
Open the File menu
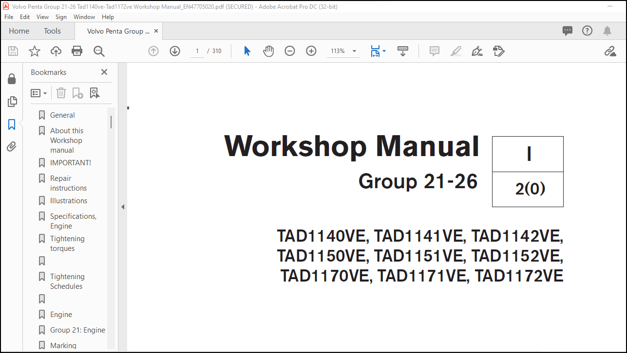click(x=9, y=17)
